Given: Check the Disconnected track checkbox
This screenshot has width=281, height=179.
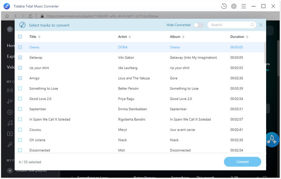Looking at the screenshot, I should [x=20, y=150].
